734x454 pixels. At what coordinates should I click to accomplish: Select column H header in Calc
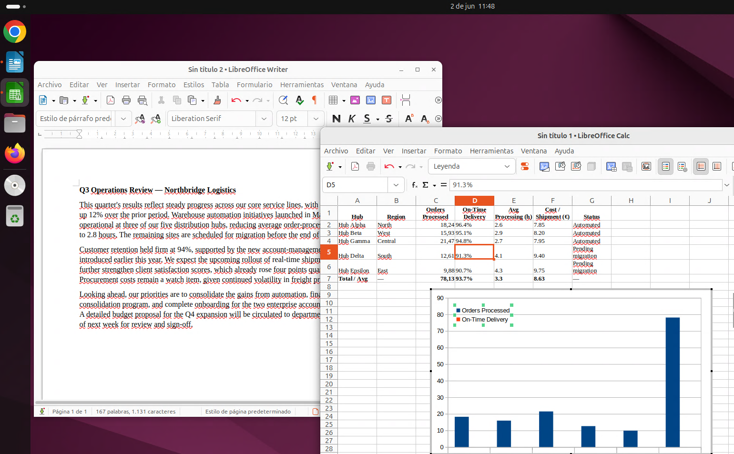[x=631, y=201]
